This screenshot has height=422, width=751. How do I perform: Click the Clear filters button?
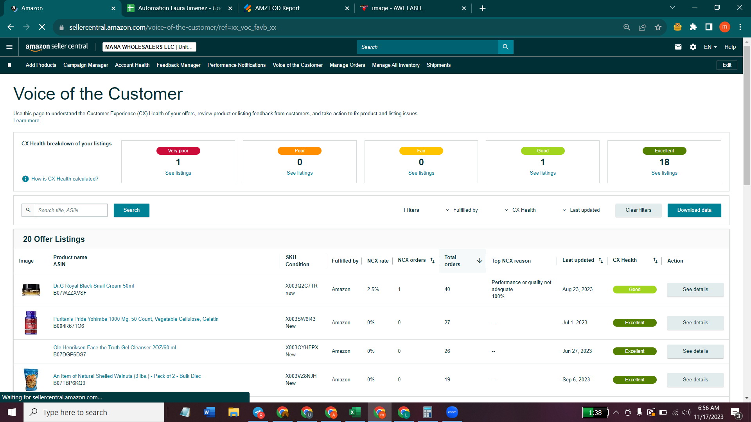coord(638,210)
